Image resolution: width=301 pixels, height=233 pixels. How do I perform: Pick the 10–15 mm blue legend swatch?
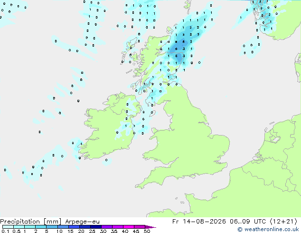(x=63, y=227)
